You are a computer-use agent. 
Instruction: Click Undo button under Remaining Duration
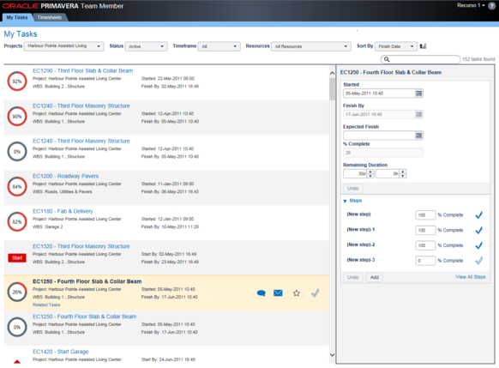(x=352, y=189)
